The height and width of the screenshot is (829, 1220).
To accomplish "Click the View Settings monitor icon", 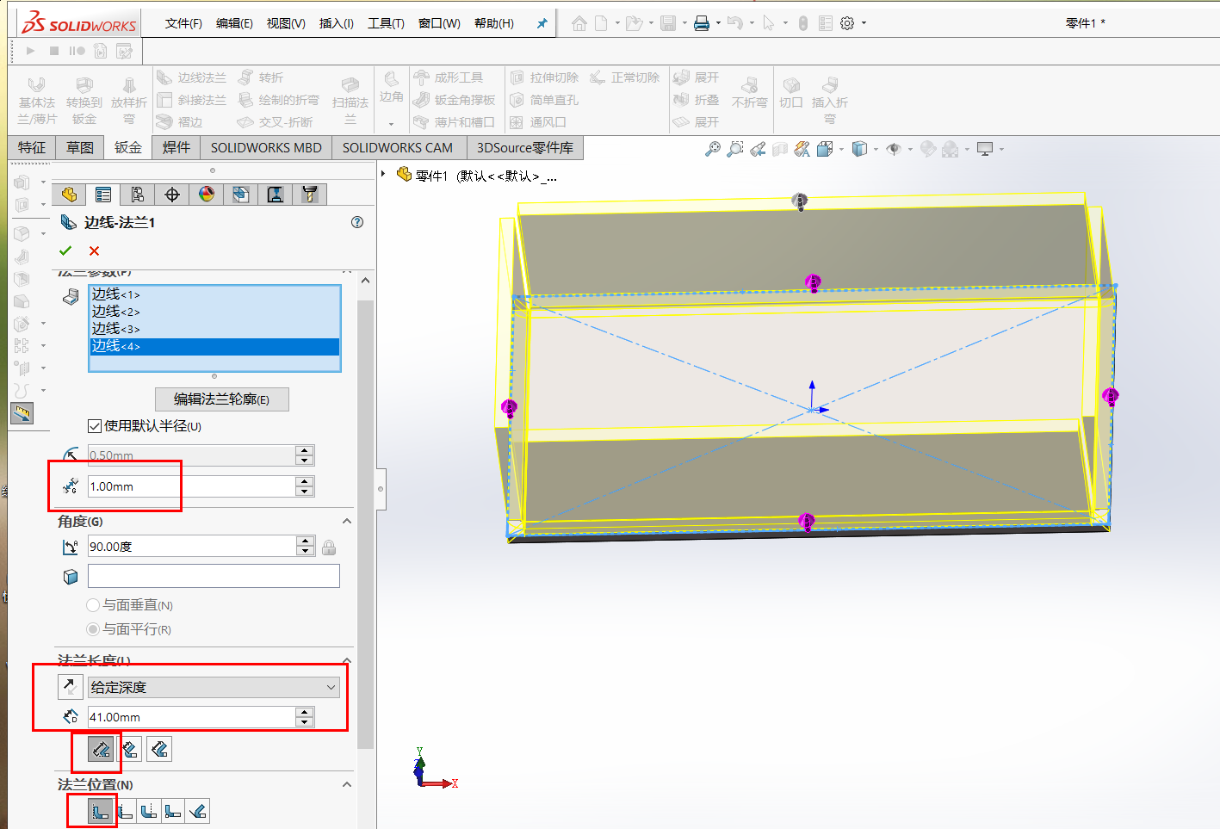I will [x=985, y=149].
